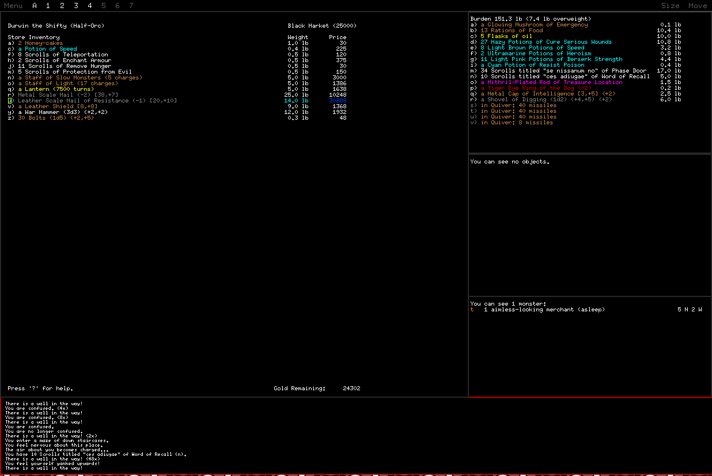Click quiver slot u) with 40 missiles
The image size is (712, 476).
[513, 117]
